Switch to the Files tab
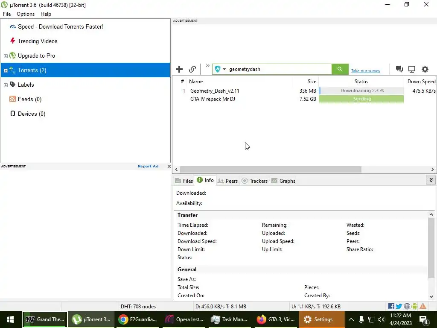This screenshot has width=437, height=328. click(x=184, y=181)
